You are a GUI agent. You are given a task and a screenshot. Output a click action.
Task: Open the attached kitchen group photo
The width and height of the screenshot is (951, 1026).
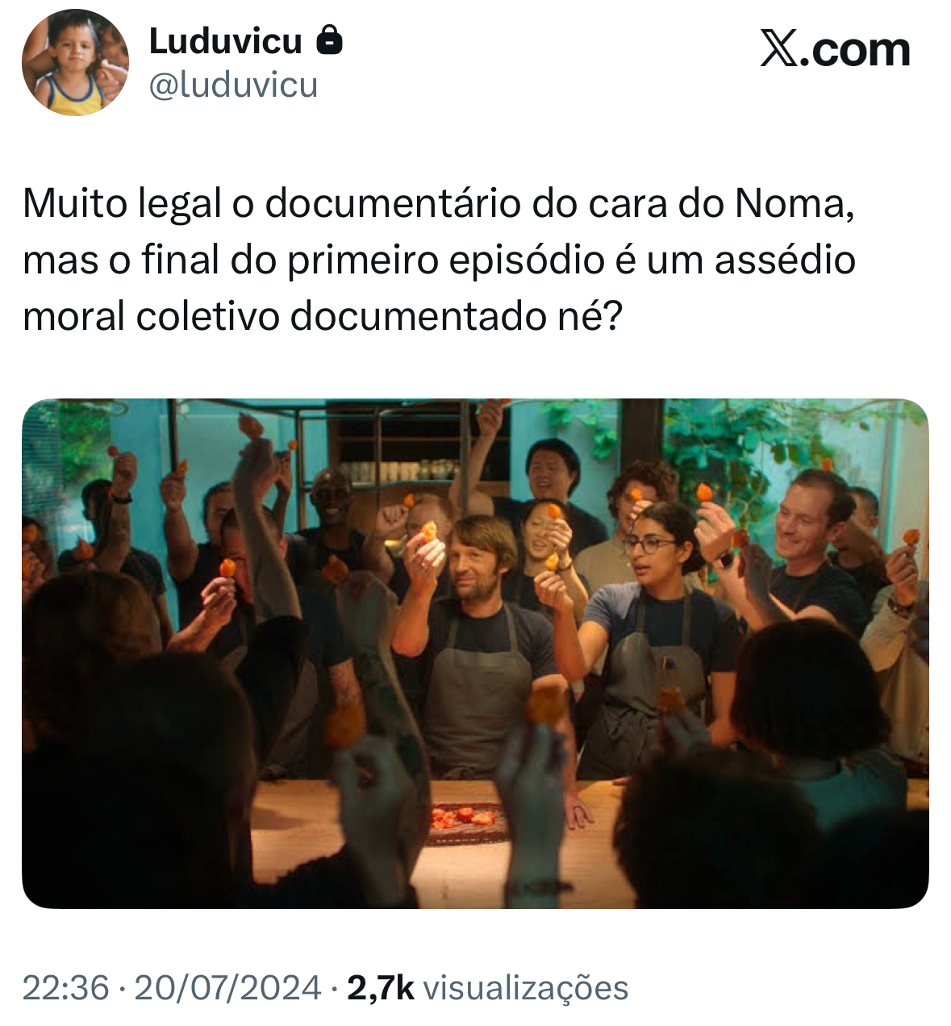[x=475, y=653]
